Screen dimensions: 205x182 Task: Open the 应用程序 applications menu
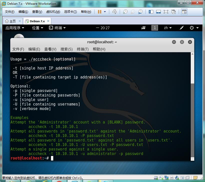pyautogui.click(x=15, y=28)
